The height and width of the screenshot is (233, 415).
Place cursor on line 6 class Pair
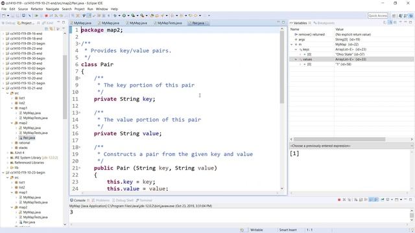(97, 65)
